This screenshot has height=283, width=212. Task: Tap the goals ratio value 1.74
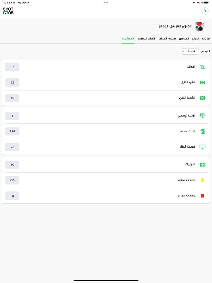(12, 132)
